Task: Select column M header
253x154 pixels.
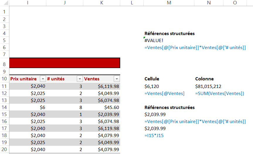Action: click(x=169, y=3)
